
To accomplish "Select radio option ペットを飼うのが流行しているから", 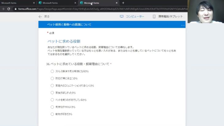I will tap(52, 100).
